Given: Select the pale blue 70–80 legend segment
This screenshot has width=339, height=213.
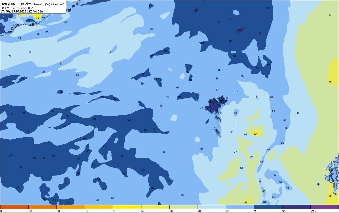Looking at the screenshot, I should (x=212, y=207).
